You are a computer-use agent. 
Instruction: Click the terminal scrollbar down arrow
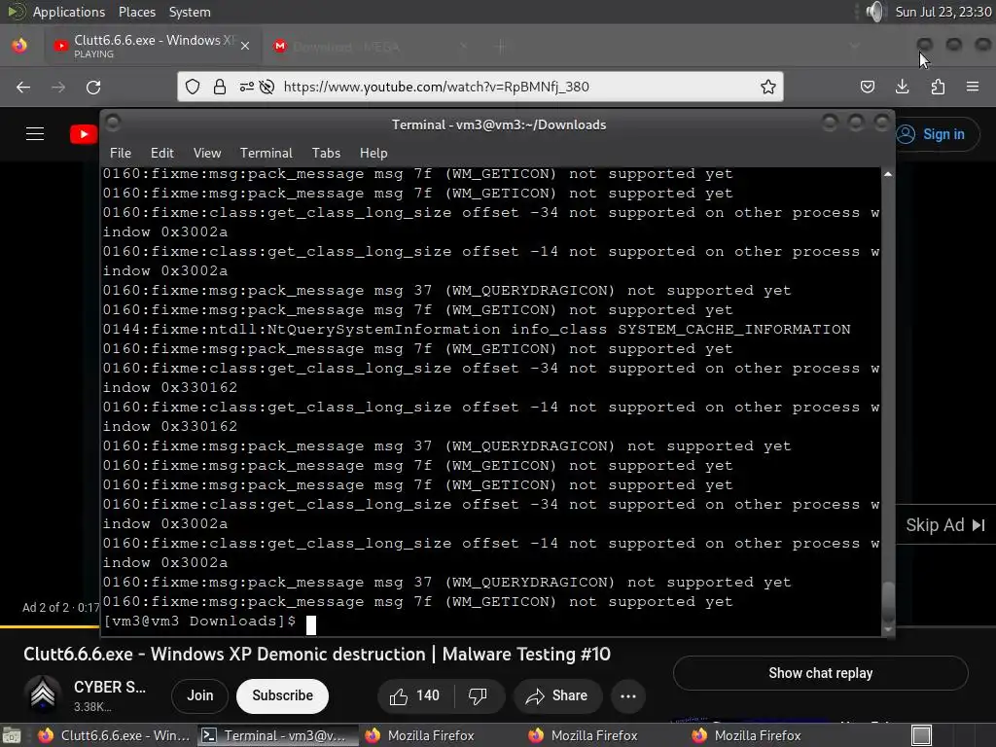tap(888, 629)
